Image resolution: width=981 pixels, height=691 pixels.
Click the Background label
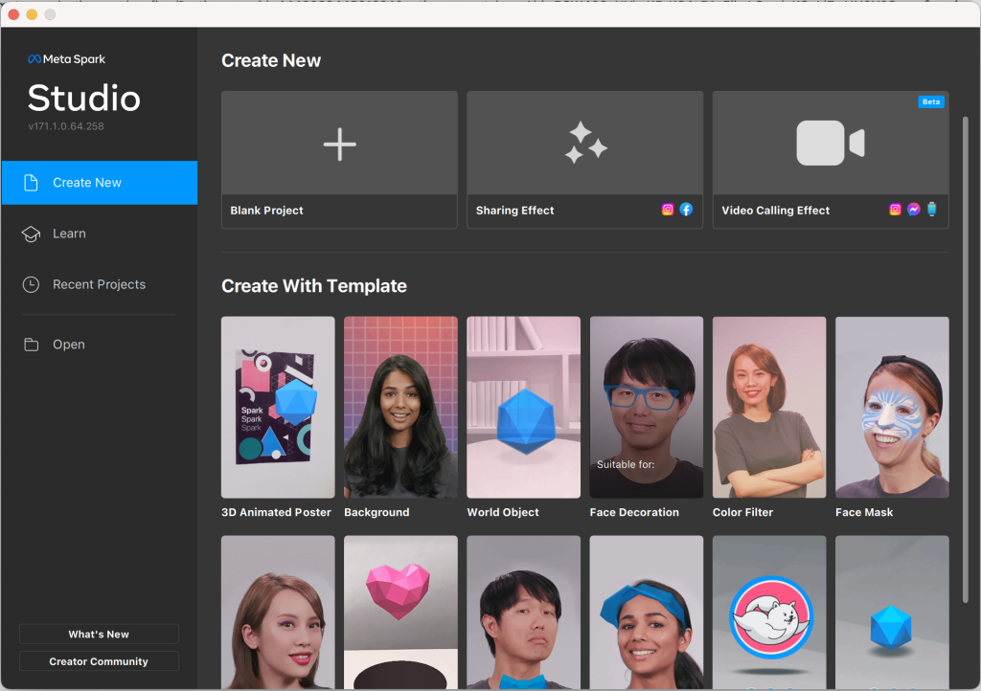[376, 512]
